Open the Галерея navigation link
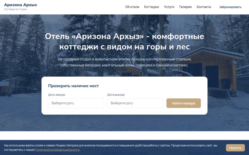This screenshot has width=249, height=155. pyautogui.click(x=185, y=7)
